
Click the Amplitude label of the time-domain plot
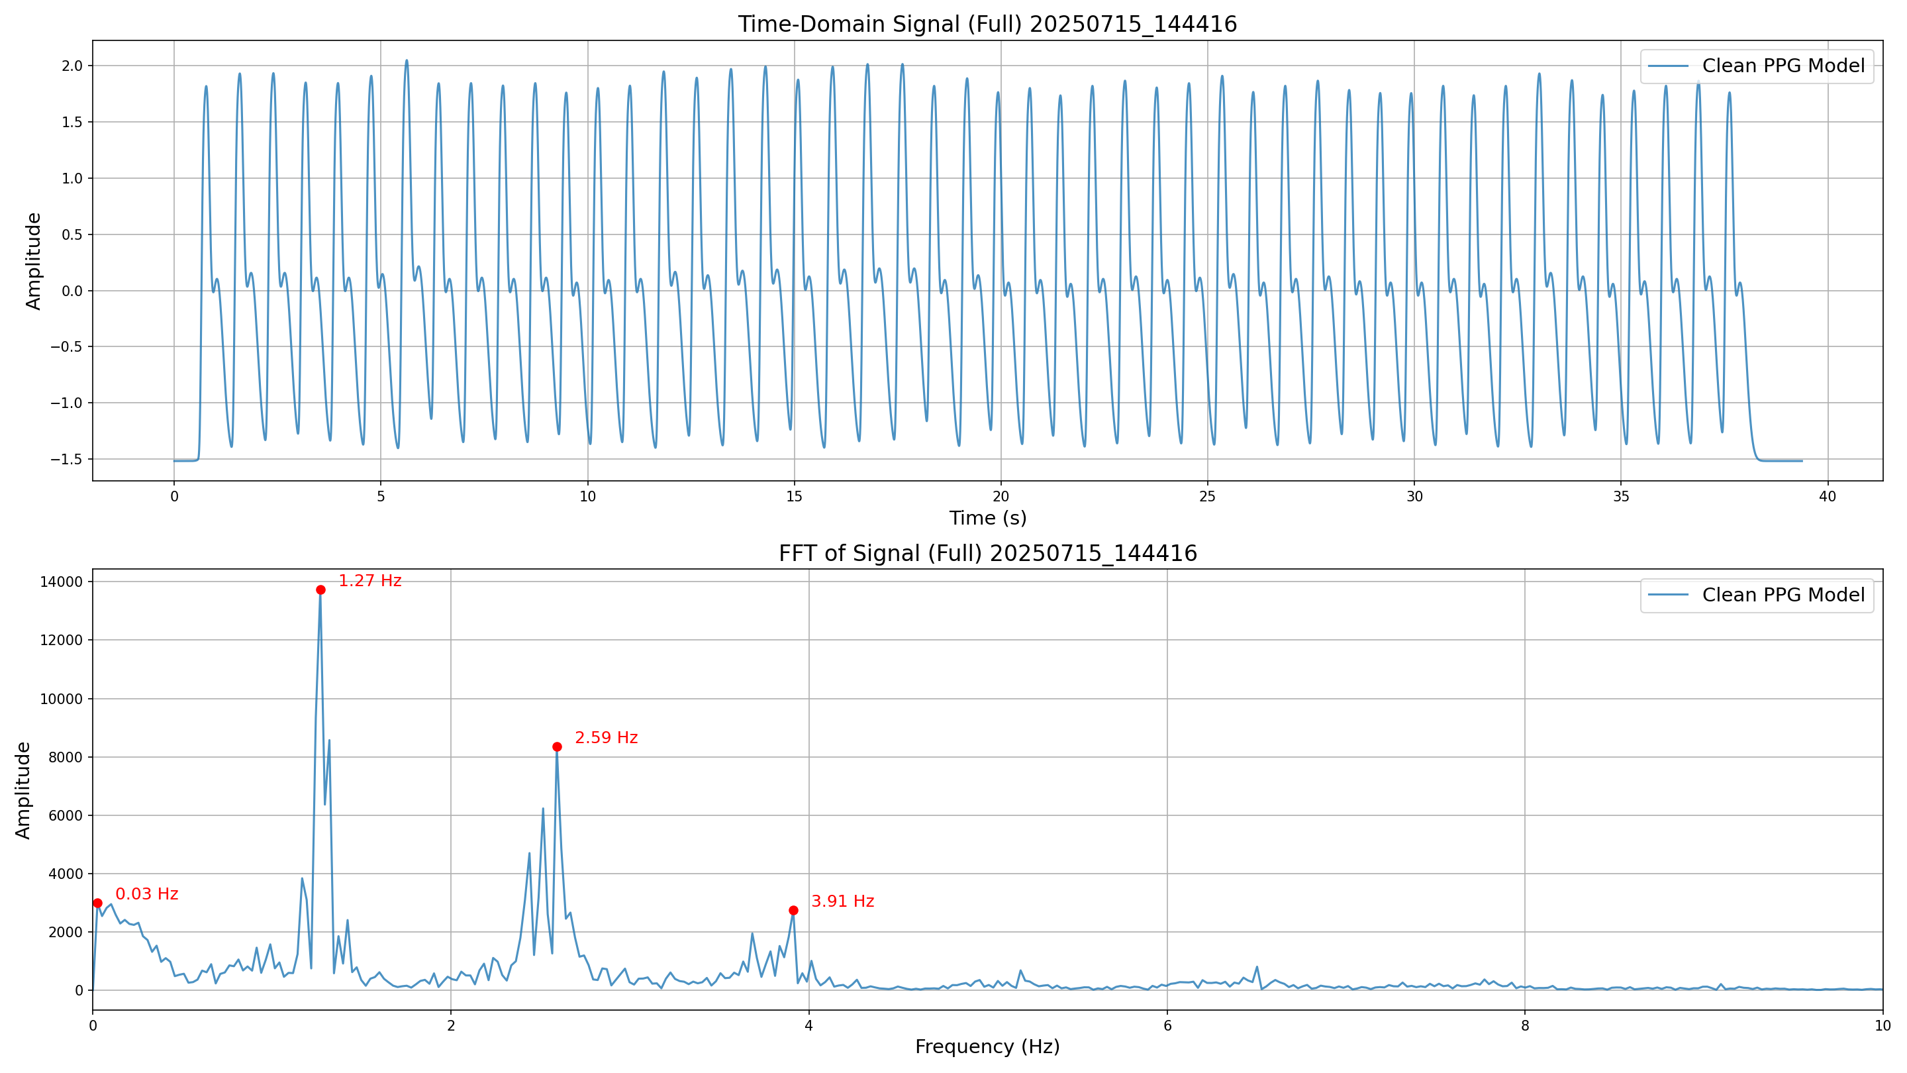coord(33,261)
